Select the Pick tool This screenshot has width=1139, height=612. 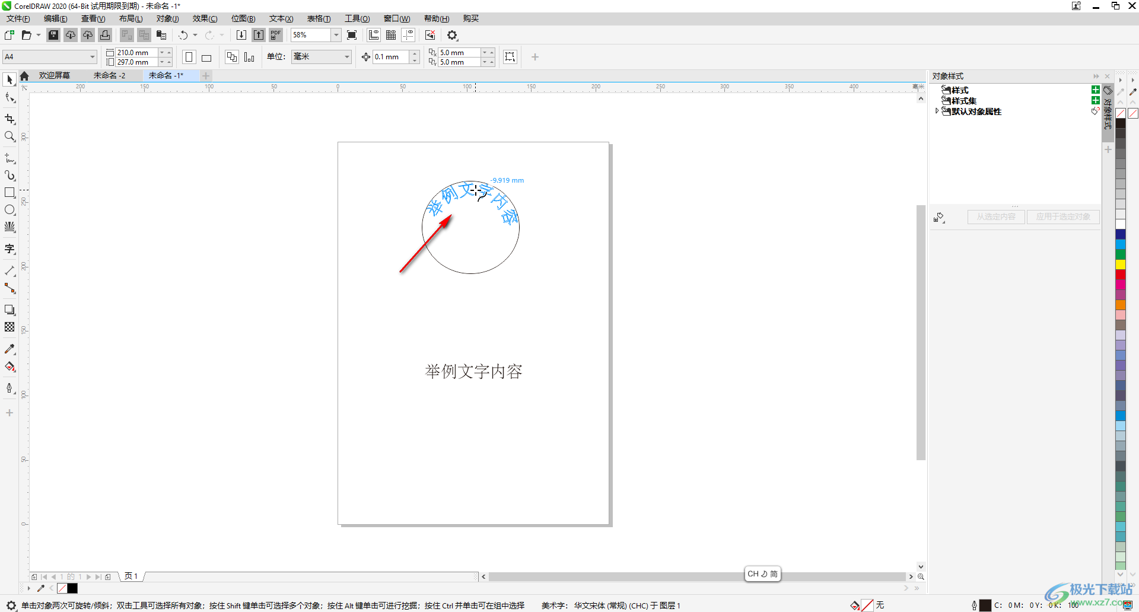click(x=9, y=79)
